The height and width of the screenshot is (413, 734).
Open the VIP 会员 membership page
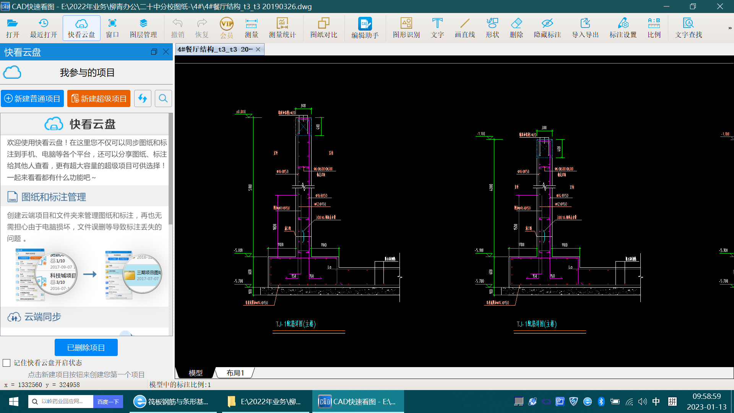click(227, 28)
